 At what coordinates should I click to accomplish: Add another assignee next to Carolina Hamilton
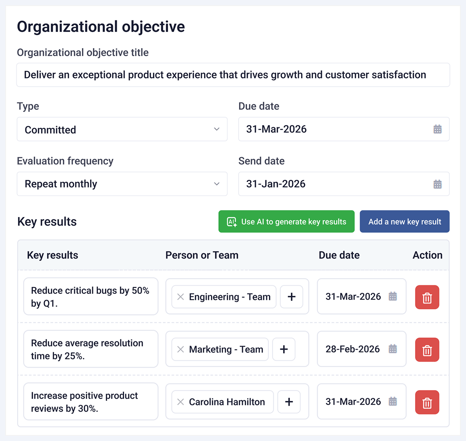click(x=289, y=402)
